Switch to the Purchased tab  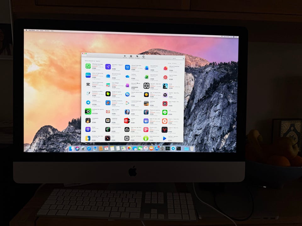point(137,57)
